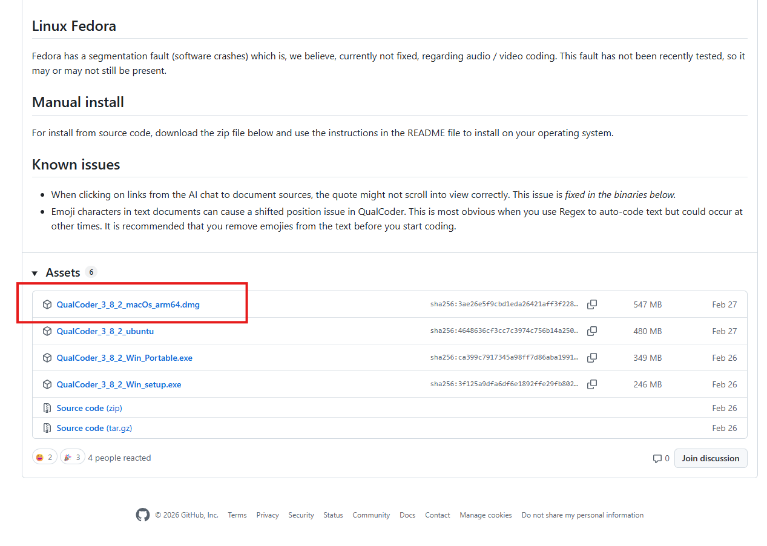Download QualCoder_3_8_2_ubuntu binary

click(x=105, y=331)
